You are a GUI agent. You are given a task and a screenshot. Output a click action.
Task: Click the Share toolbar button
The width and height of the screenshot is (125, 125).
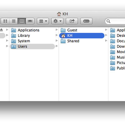pyautogui.click(x=72, y=21)
